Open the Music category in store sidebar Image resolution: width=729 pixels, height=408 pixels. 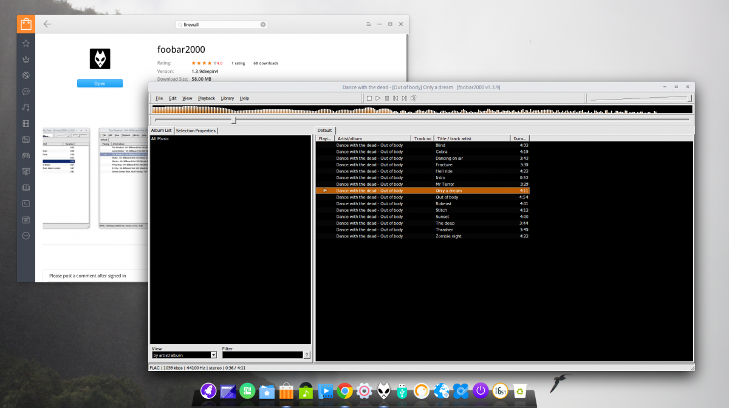click(26, 107)
